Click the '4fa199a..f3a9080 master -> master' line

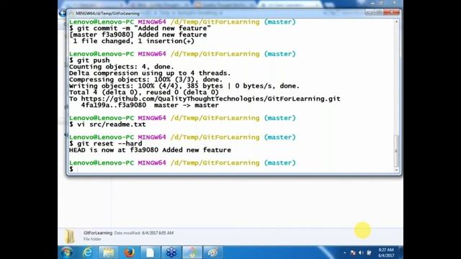coord(150,106)
